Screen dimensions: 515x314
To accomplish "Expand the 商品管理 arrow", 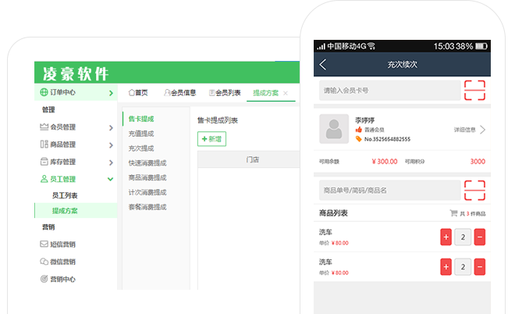I will point(111,145).
